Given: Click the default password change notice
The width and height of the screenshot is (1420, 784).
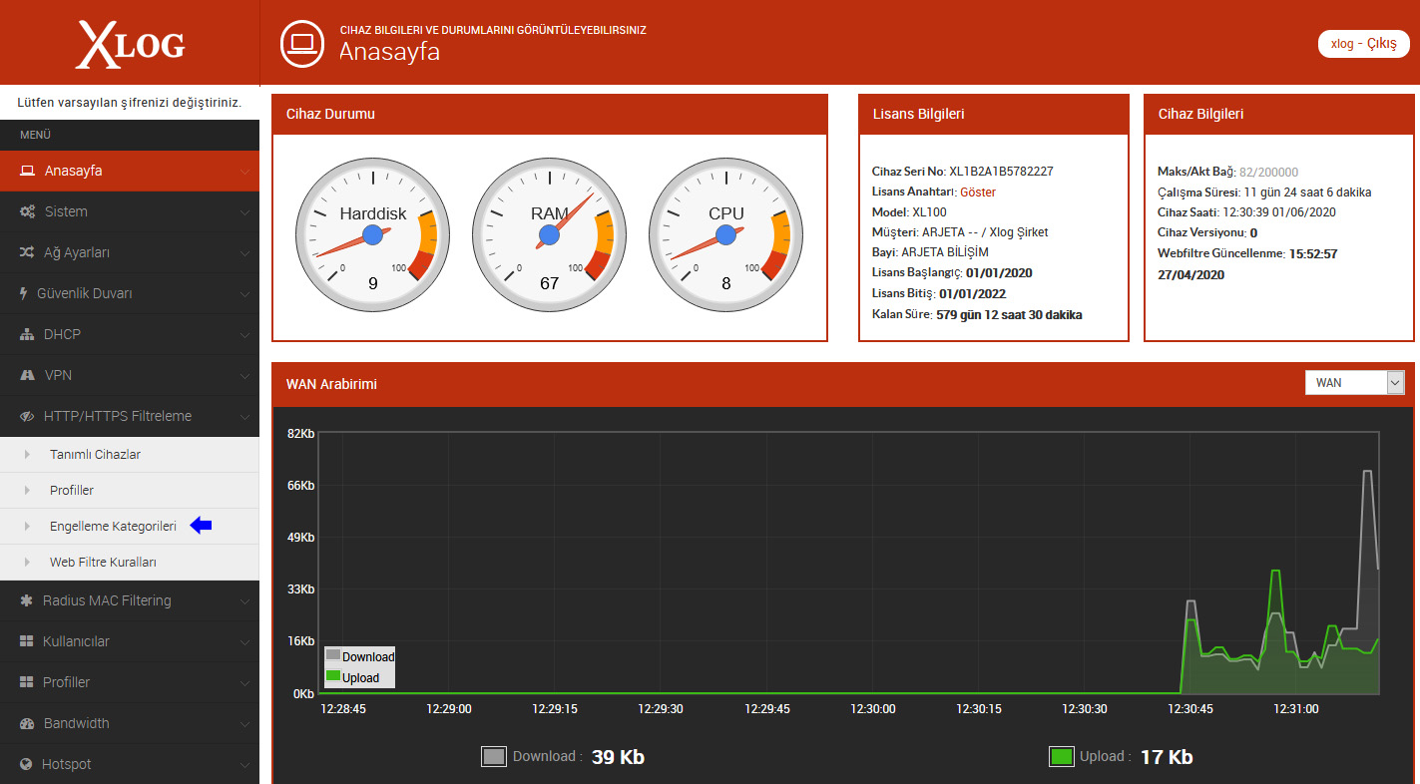Looking at the screenshot, I should (130, 102).
